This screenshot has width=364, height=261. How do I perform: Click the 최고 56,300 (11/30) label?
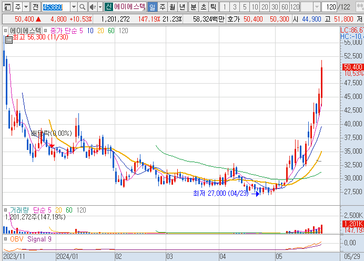click(41, 37)
